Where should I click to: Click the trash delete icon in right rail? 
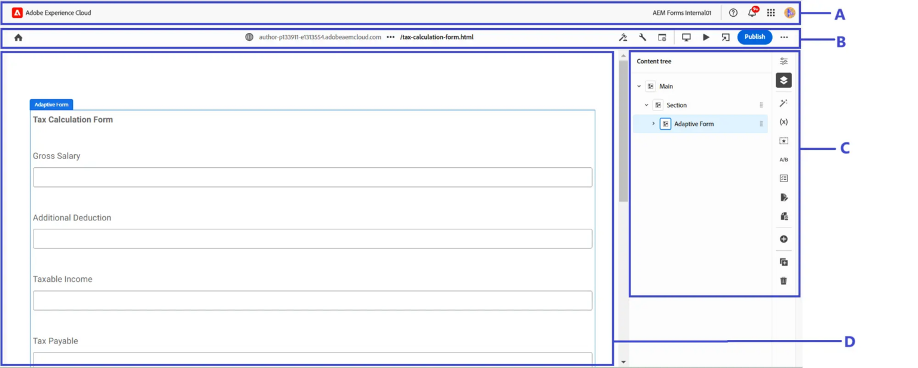point(784,280)
